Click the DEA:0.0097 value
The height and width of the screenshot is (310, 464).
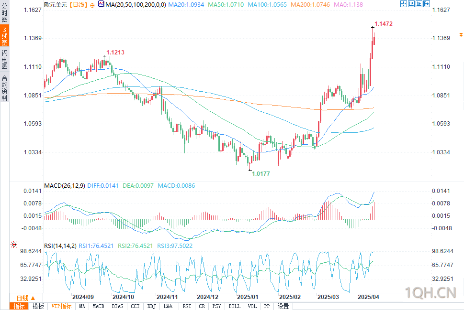[x=138, y=186]
